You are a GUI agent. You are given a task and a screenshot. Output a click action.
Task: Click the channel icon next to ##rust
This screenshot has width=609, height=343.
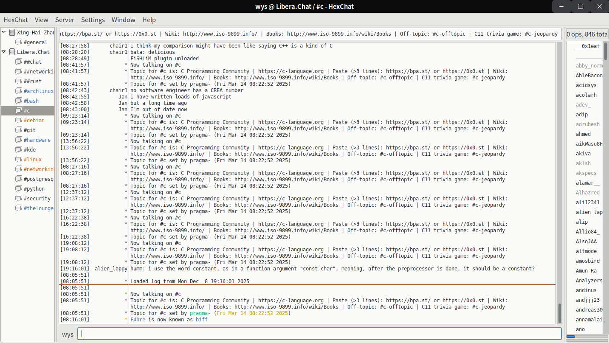pyautogui.click(x=19, y=81)
